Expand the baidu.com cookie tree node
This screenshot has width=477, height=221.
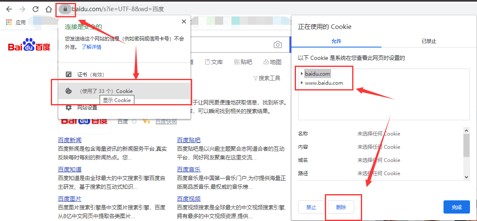click(302, 74)
